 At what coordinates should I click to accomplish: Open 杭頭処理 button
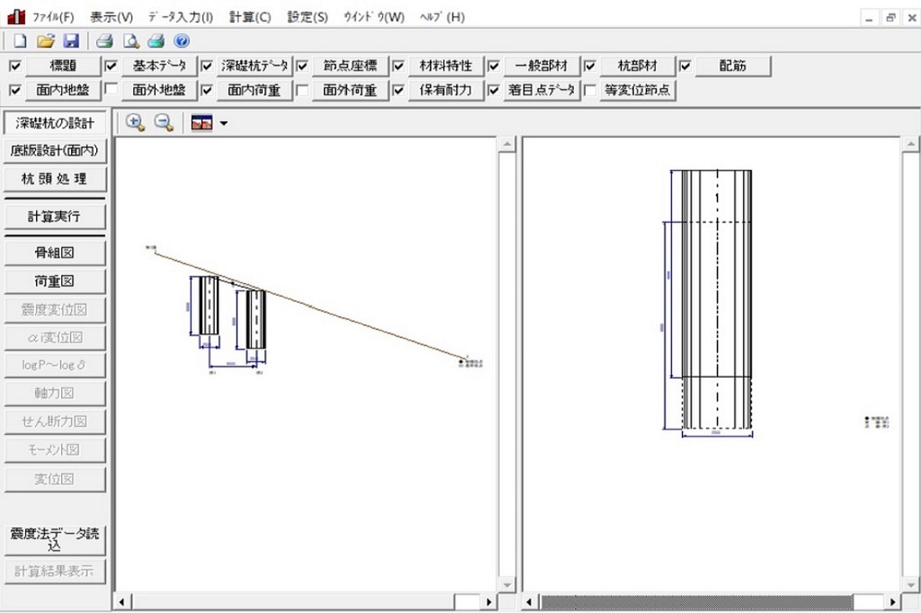pyautogui.click(x=55, y=179)
